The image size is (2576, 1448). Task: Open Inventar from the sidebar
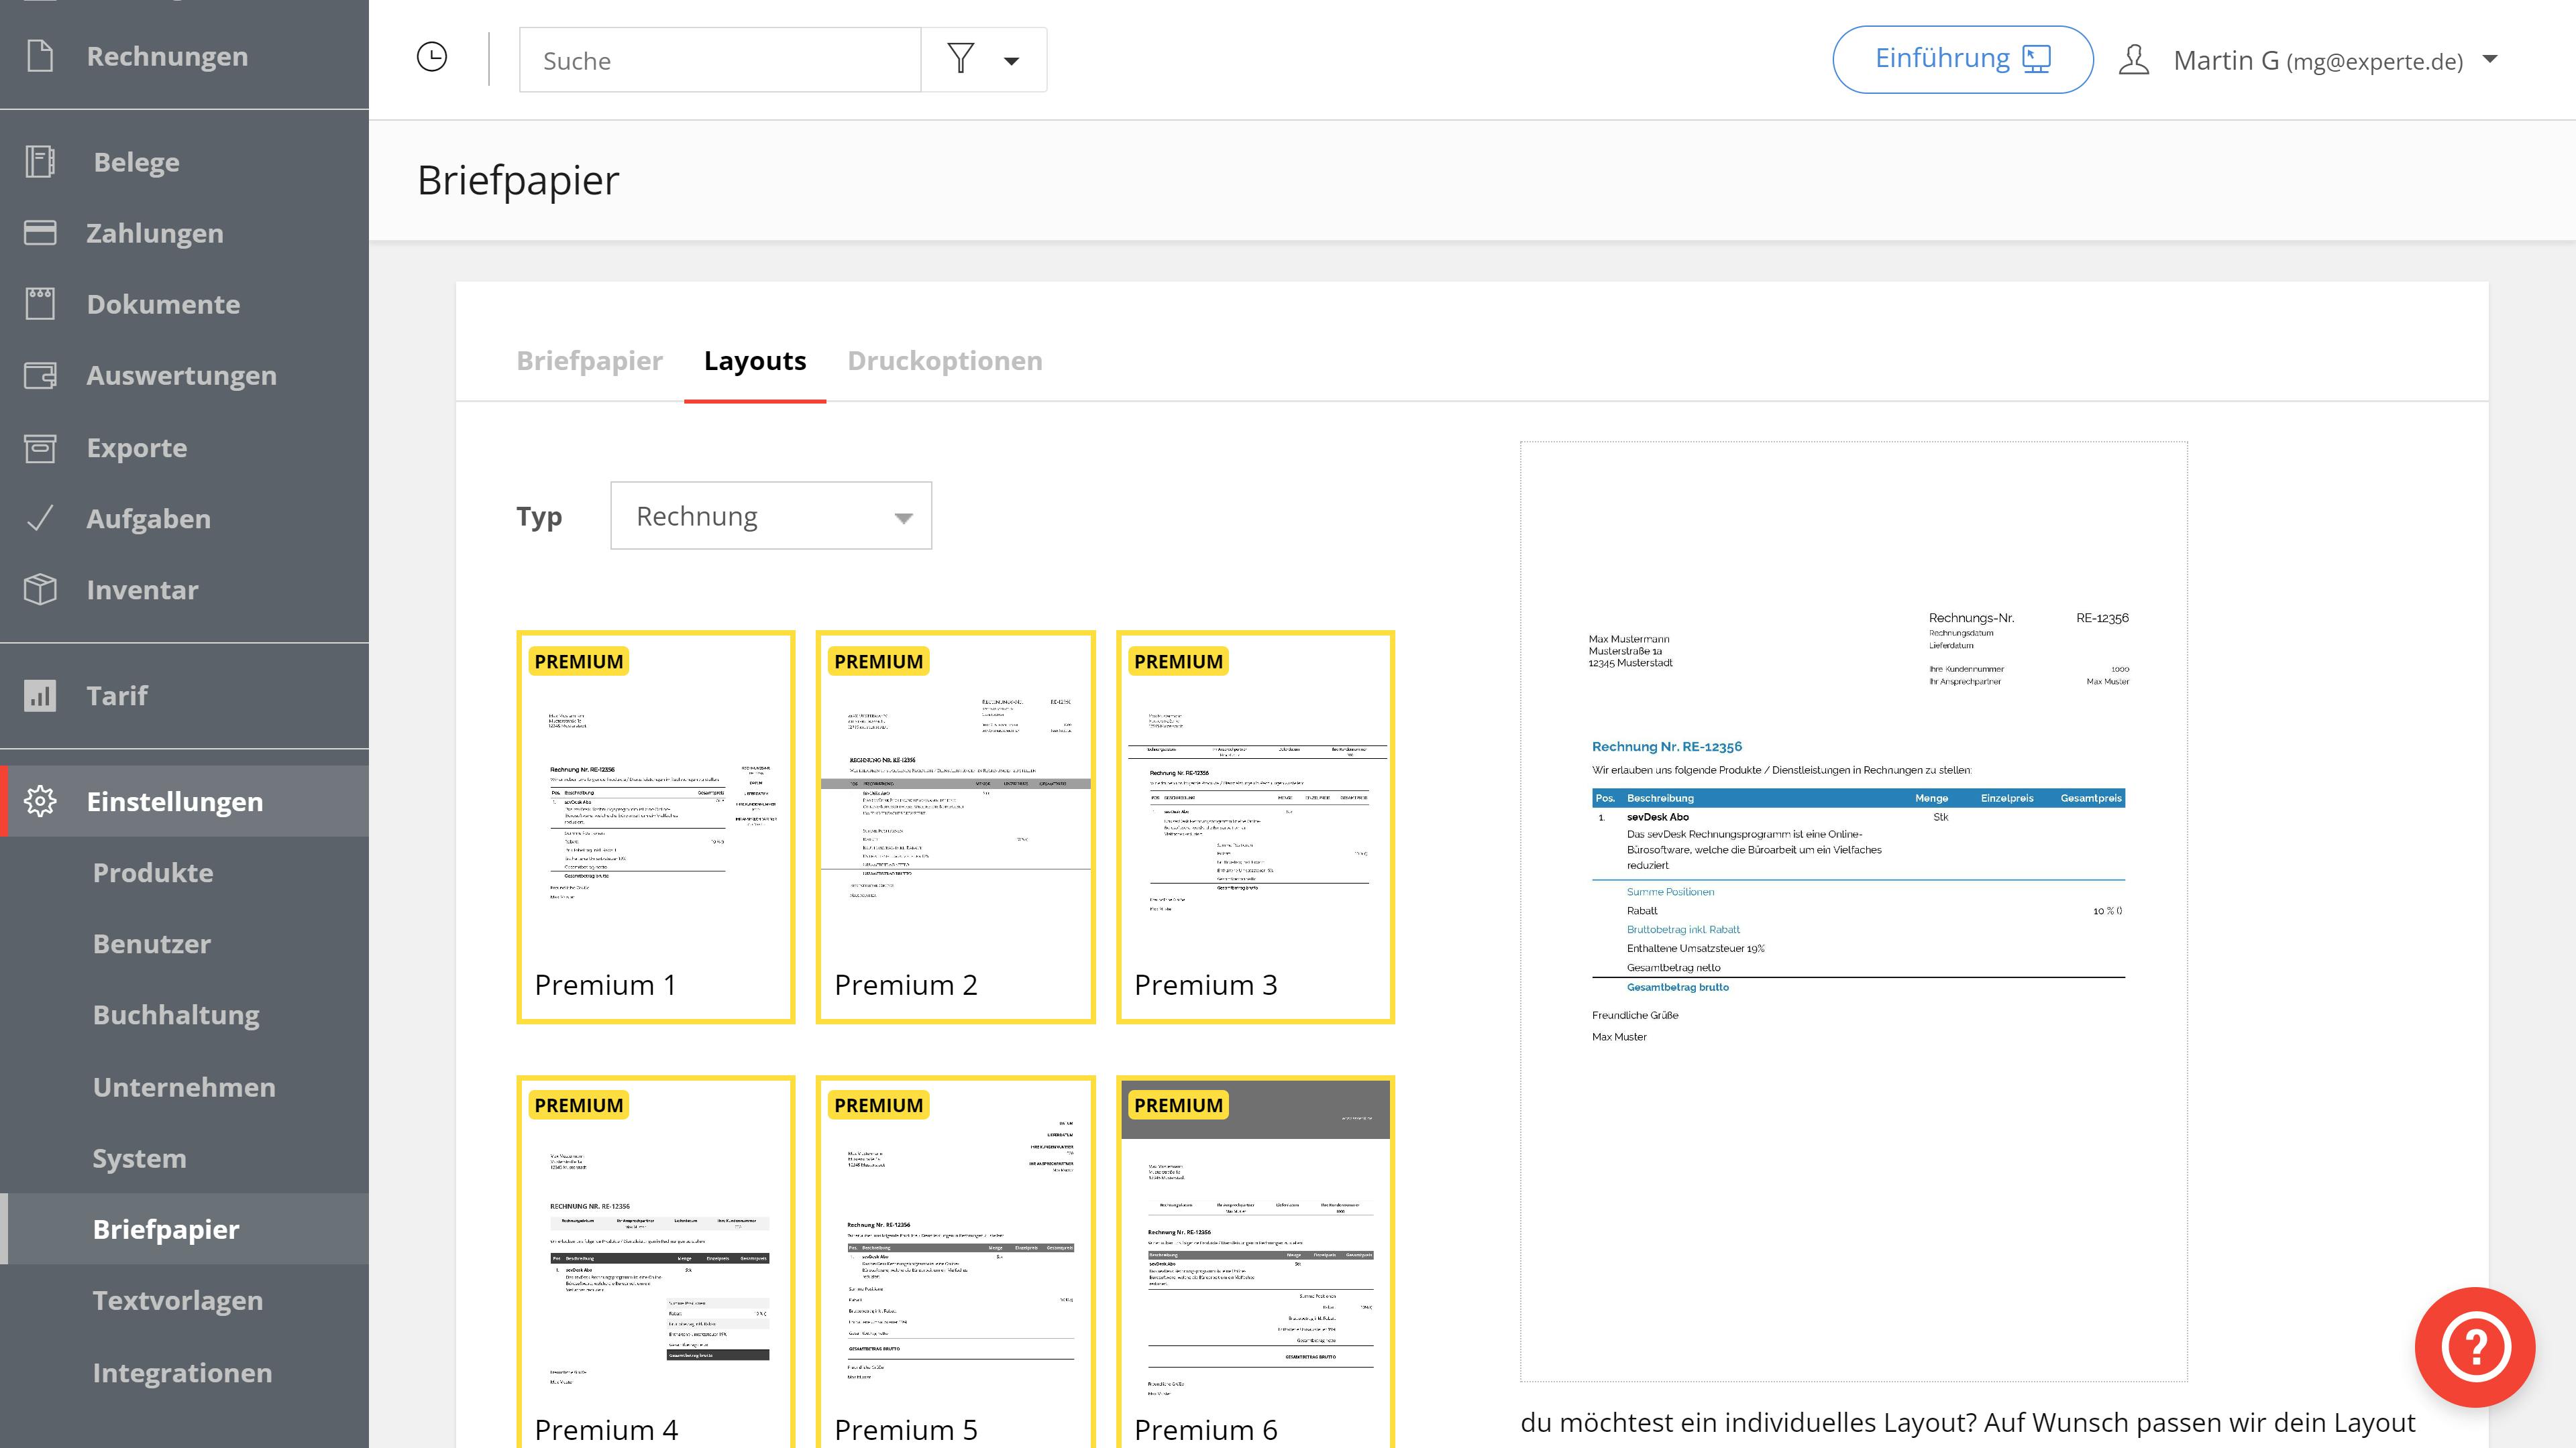(x=141, y=590)
